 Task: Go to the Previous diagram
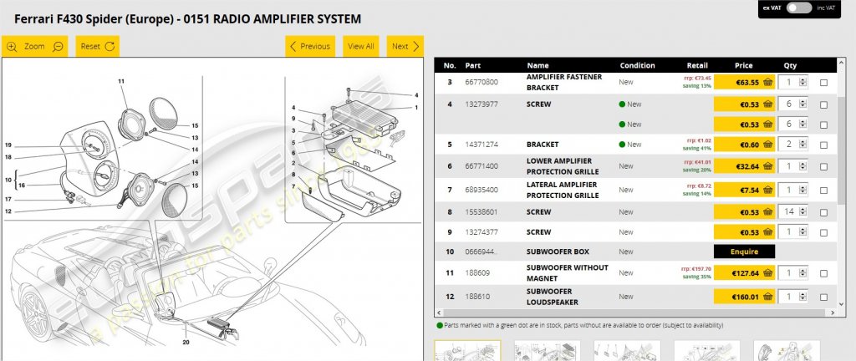310,46
